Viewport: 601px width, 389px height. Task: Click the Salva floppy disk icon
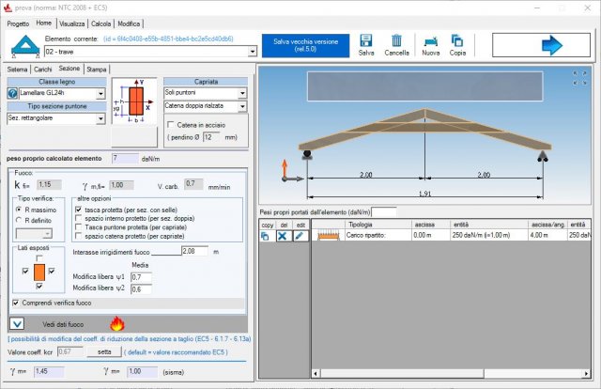pos(366,40)
